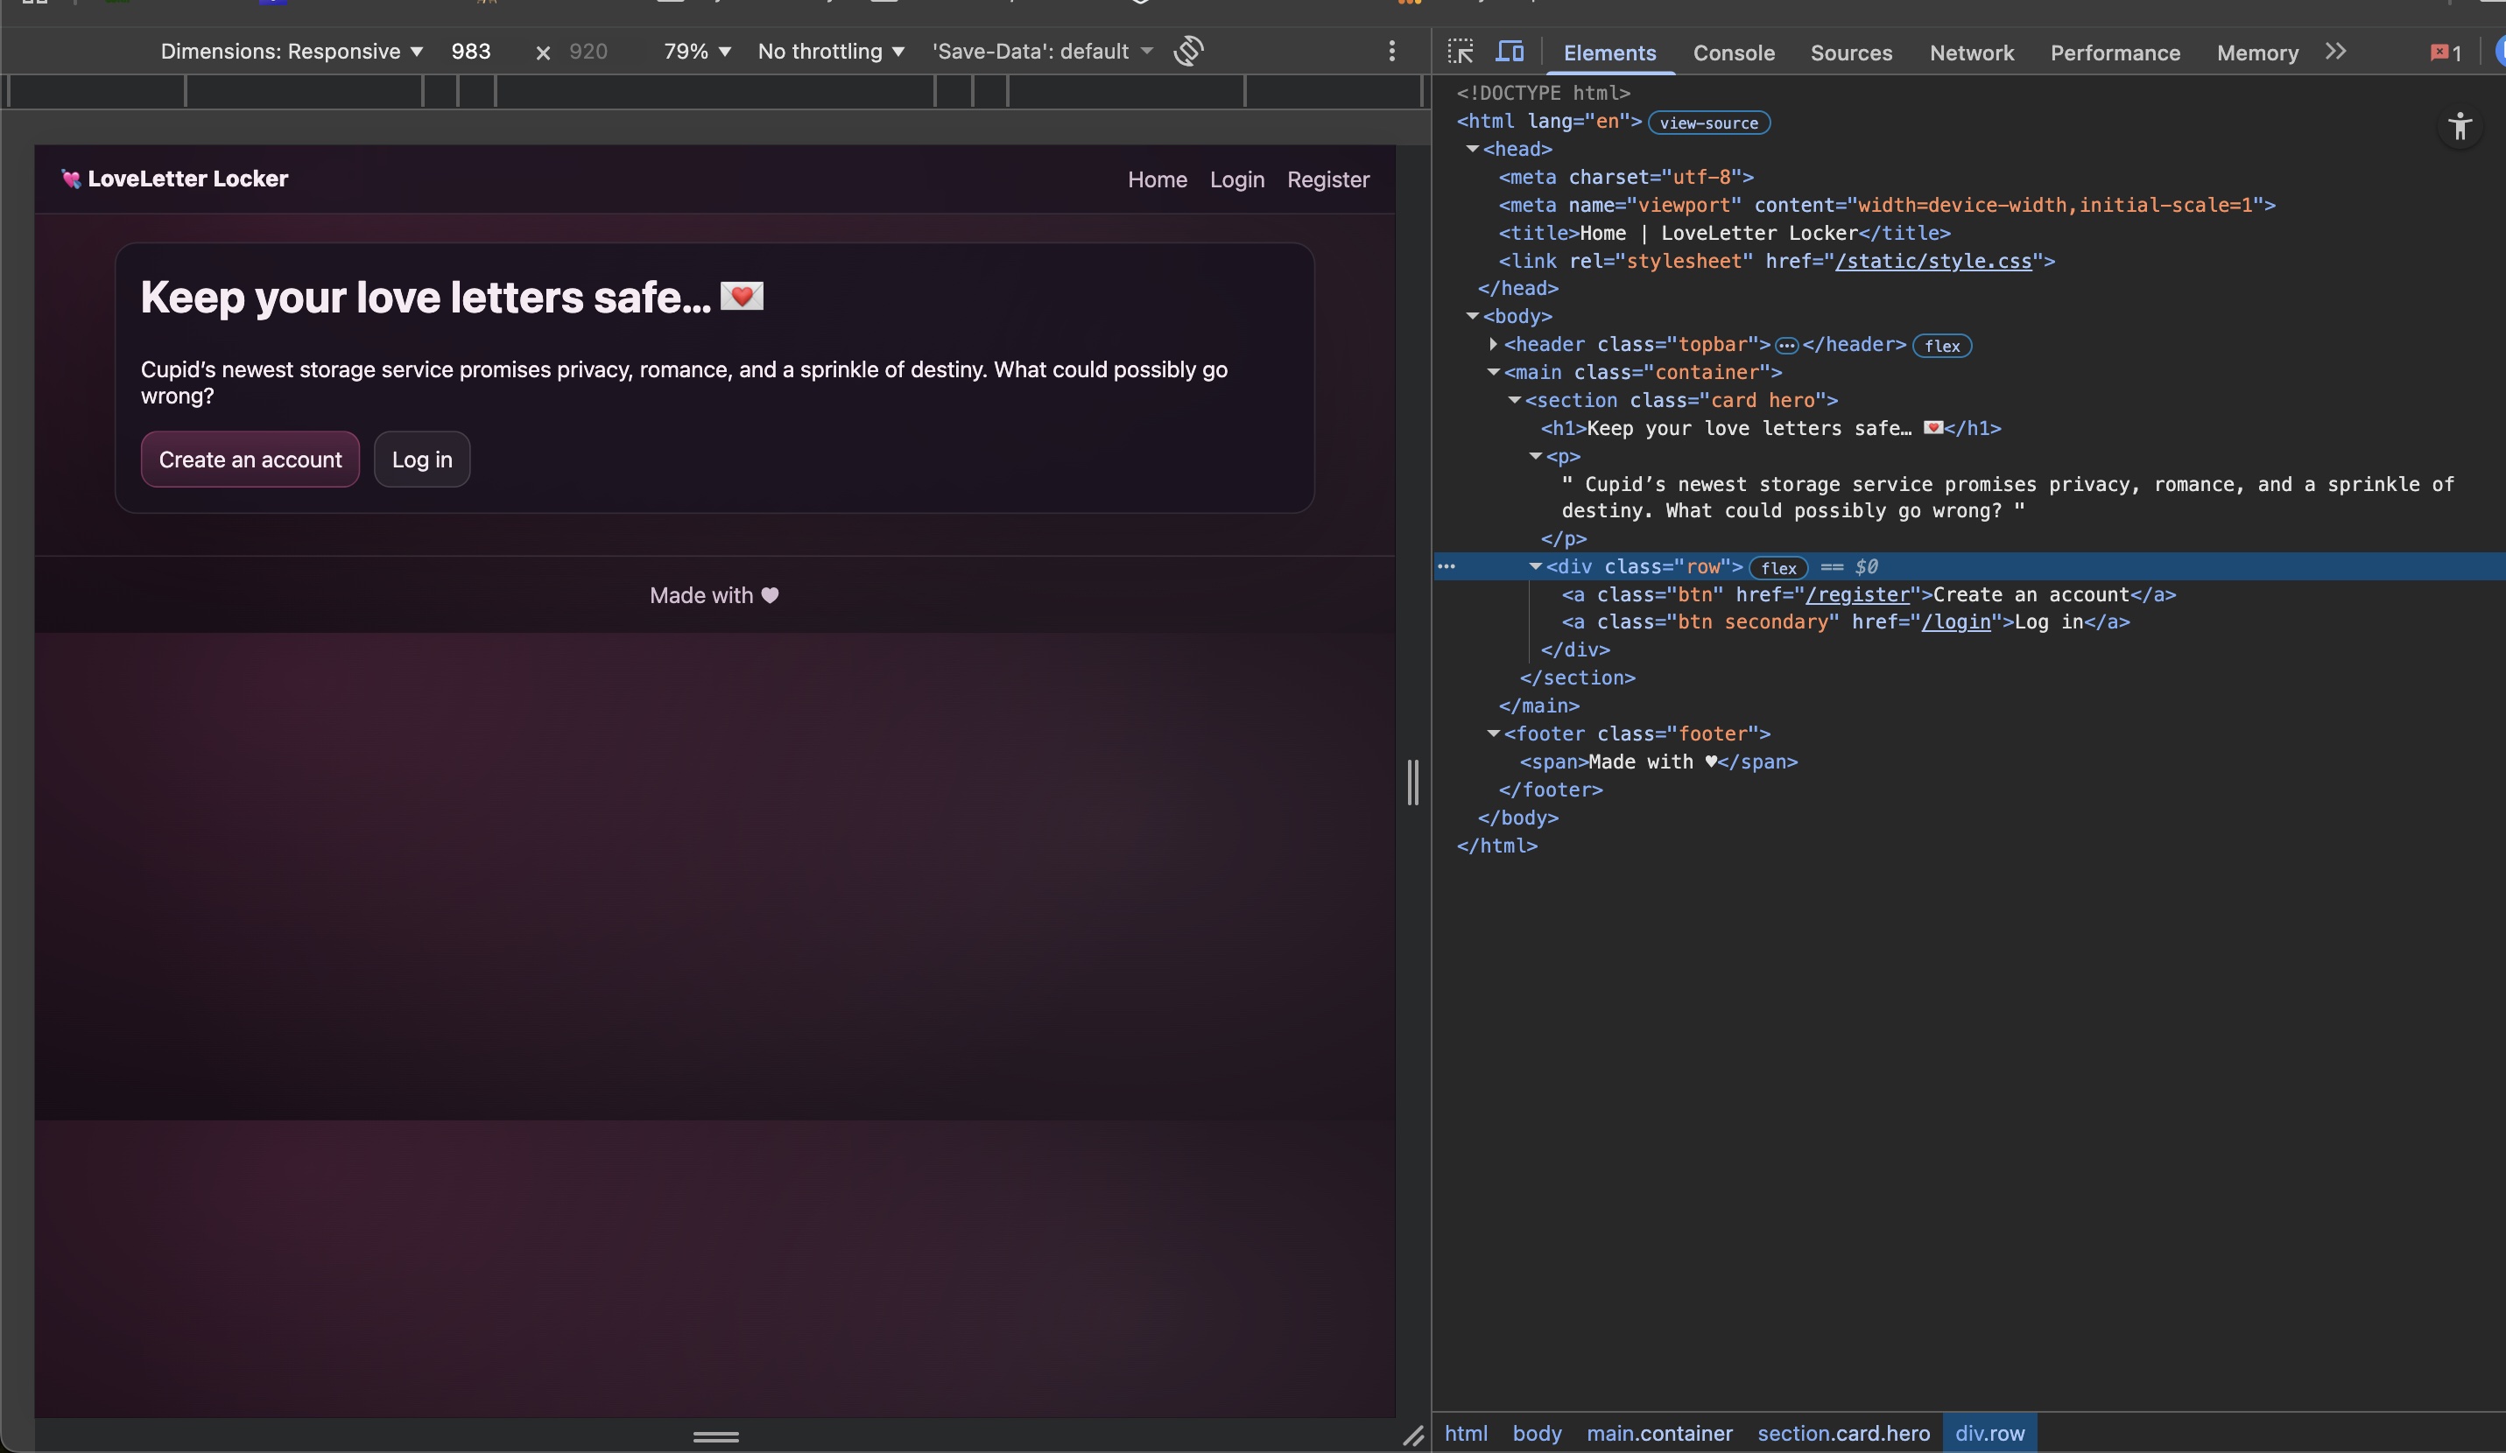Image resolution: width=2506 pixels, height=1453 pixels.
Task: Toggle the flex badge on the div.row element
Action: (x=1779, y=567)
